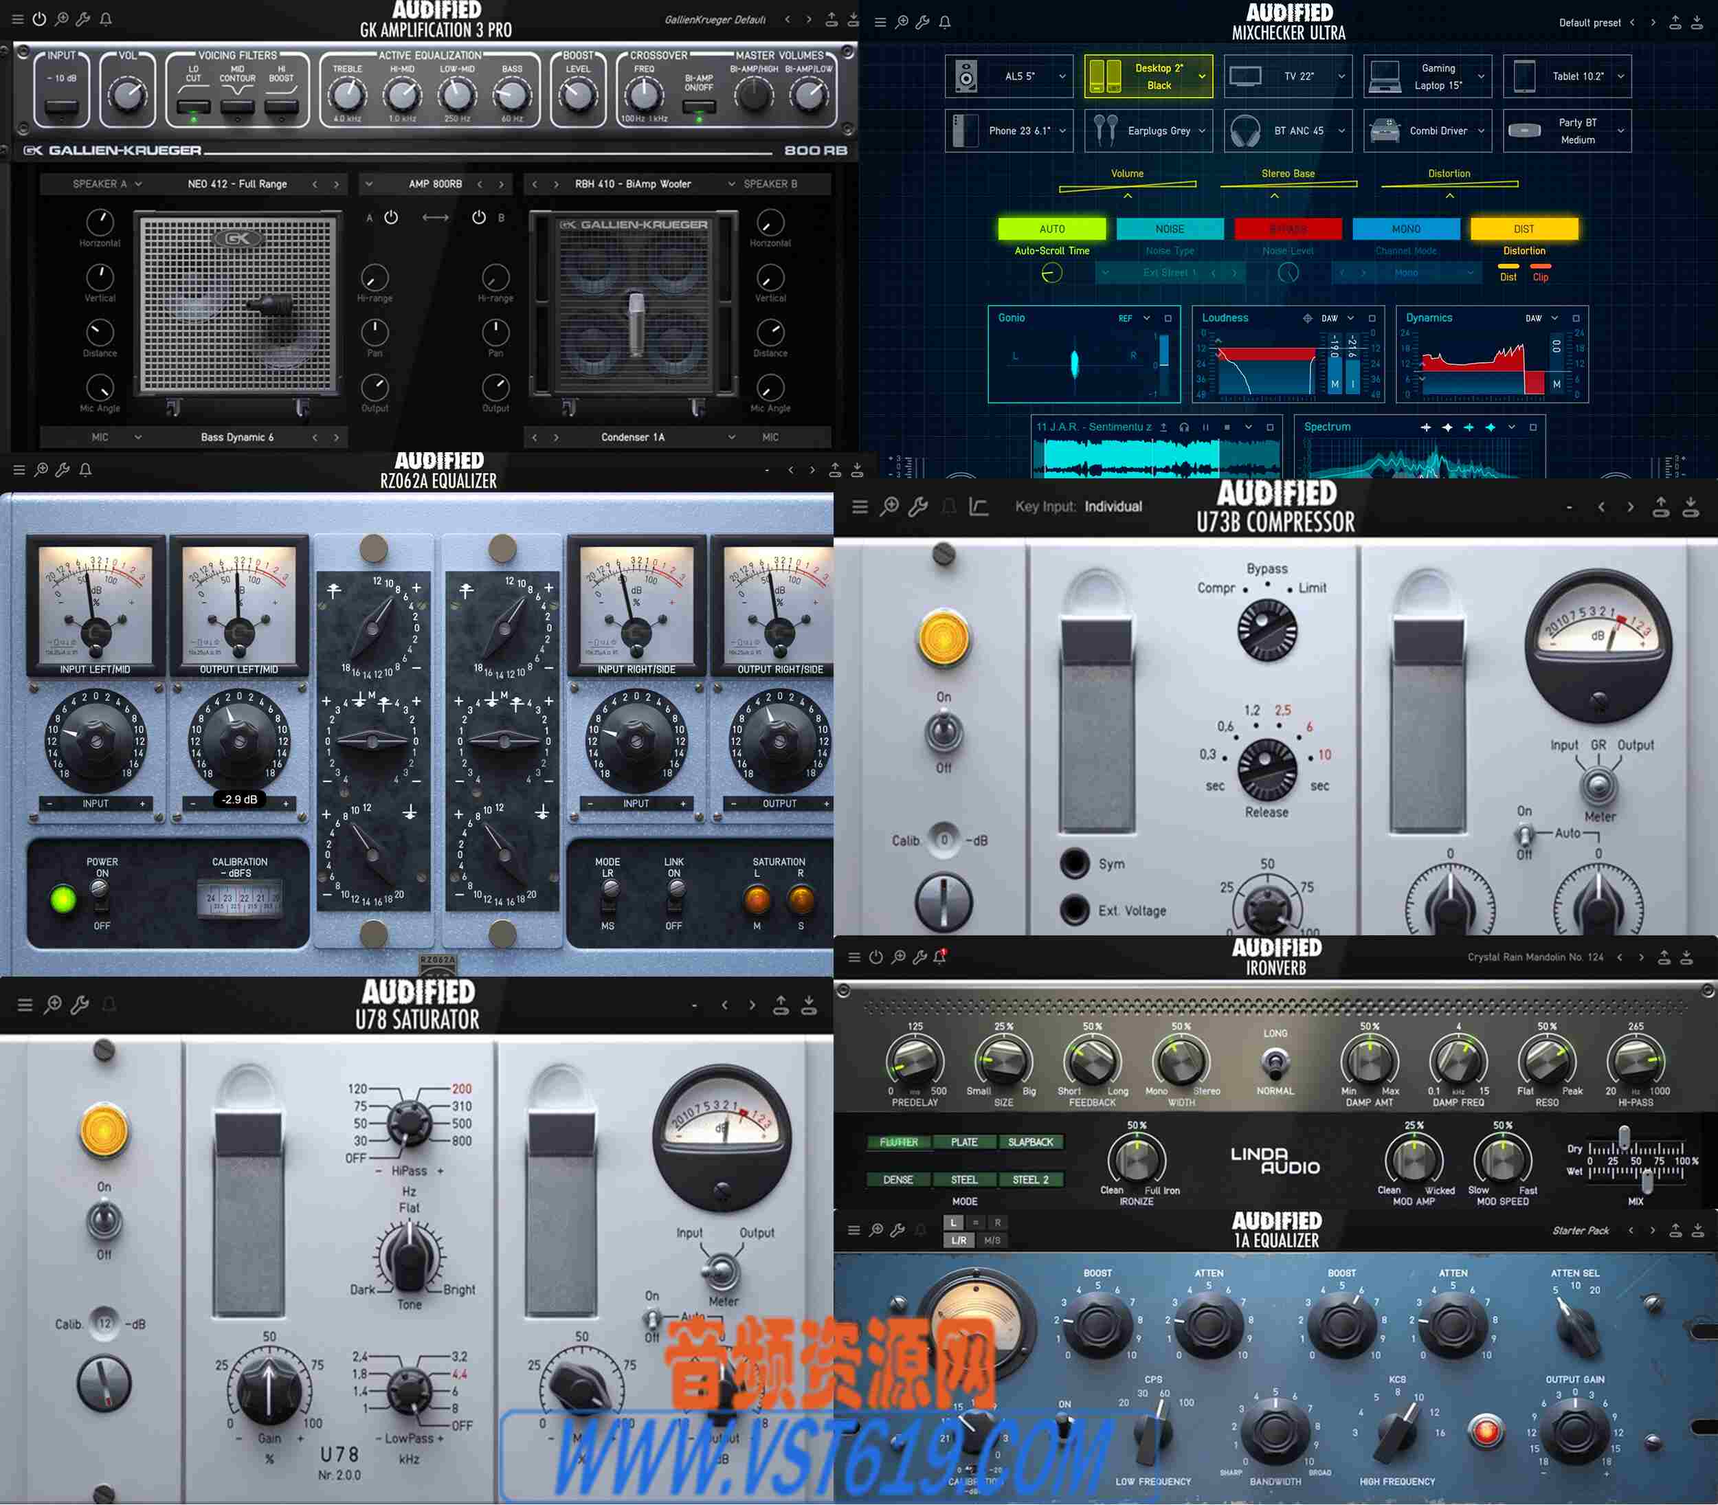
Task: Toggle MID CONTOUR voicing filter switch
Action: tap(238, 107)
